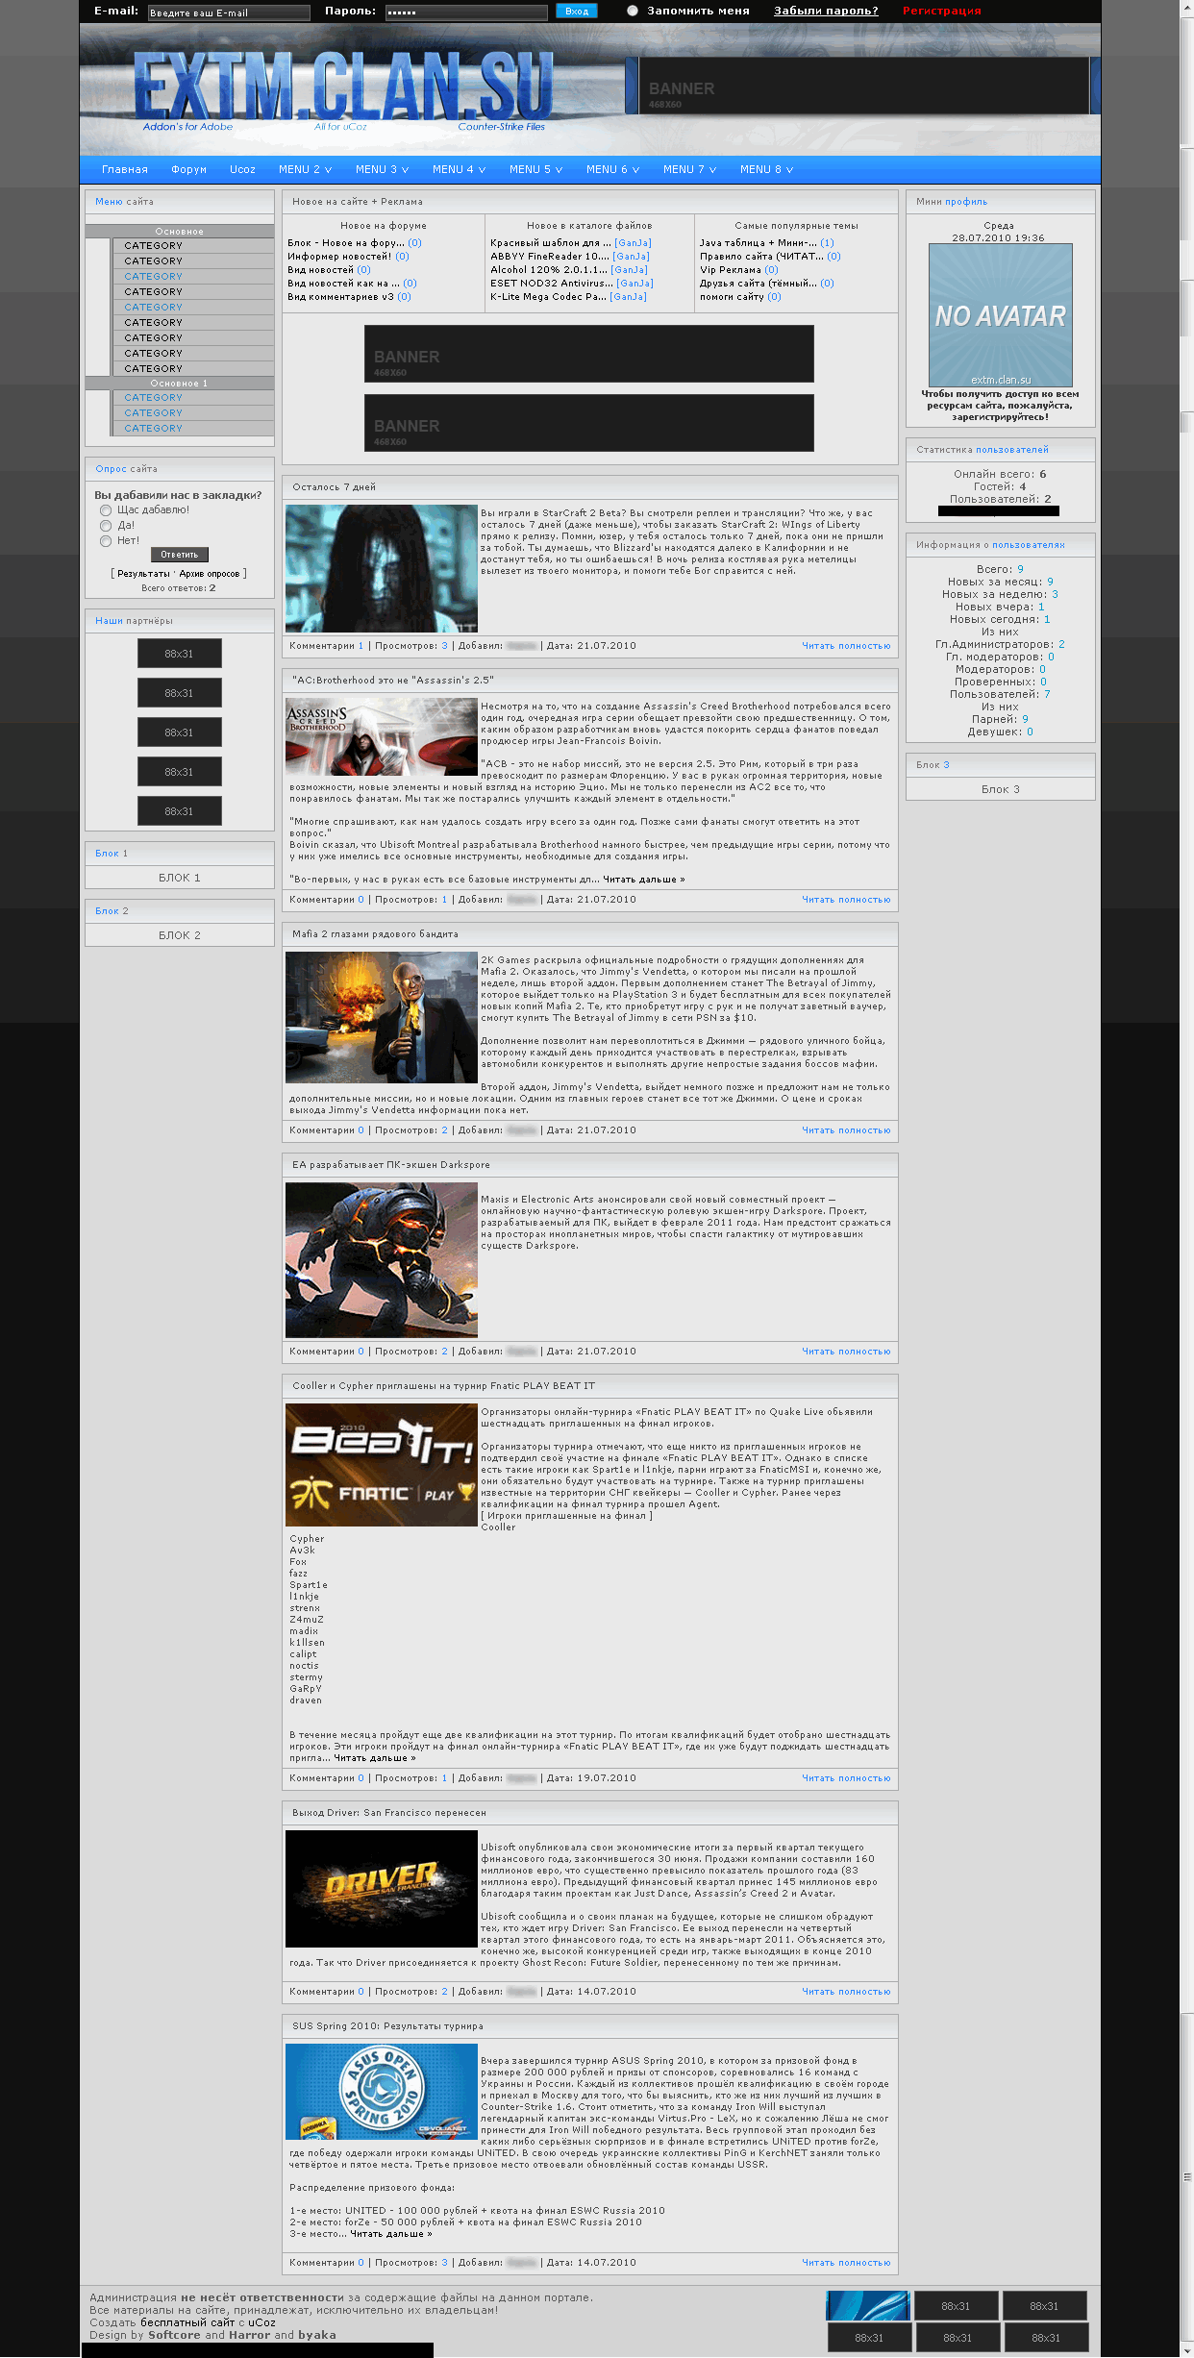This screenshot has width=1194, height=2358.
Task: Open the Главная navigation item
Action: [x=125, y=170]
